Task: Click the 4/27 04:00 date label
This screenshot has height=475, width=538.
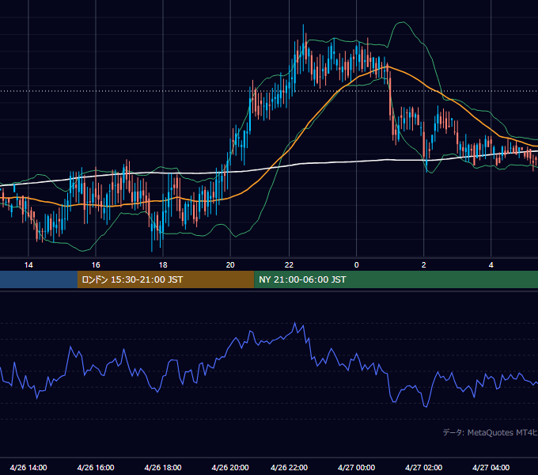Action: pos(491,467)
